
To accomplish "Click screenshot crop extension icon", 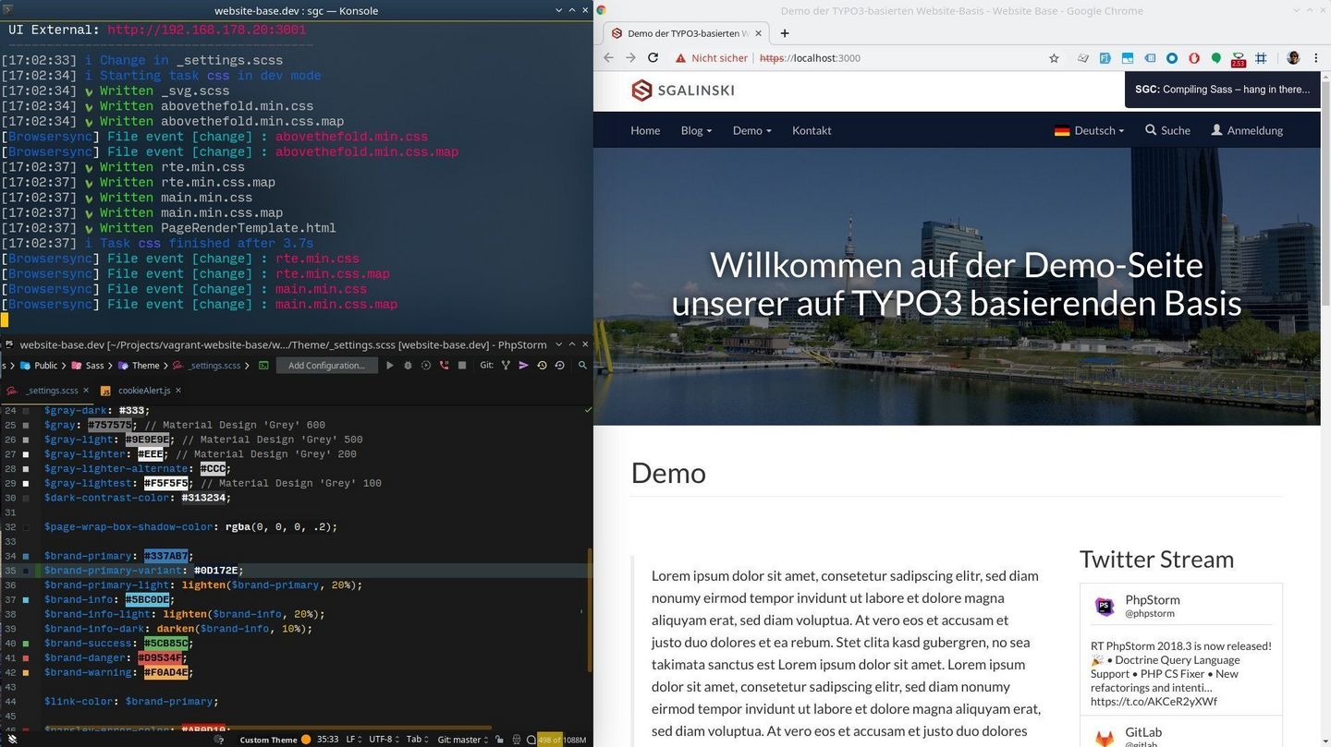I will point(1261,58).
